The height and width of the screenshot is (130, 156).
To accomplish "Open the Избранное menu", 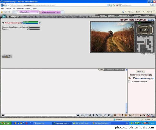I will tap(20, 9).
